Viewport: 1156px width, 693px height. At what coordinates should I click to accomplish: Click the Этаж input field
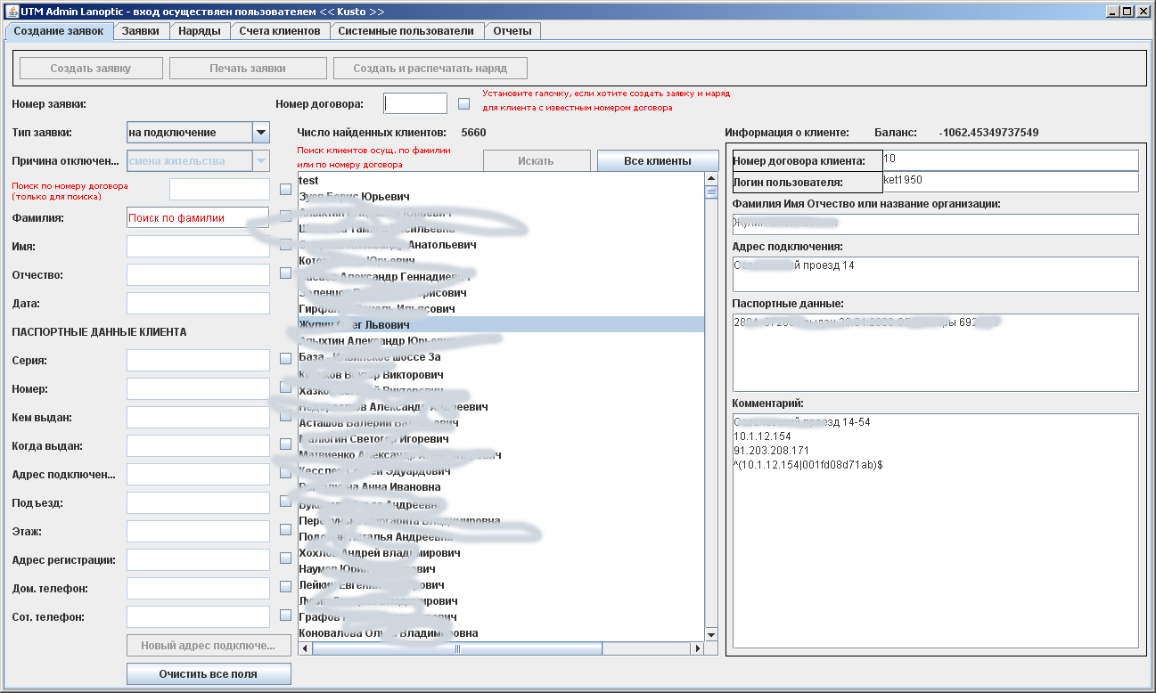[198, 532]
